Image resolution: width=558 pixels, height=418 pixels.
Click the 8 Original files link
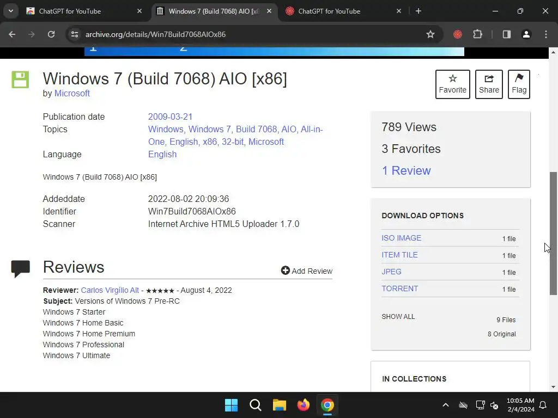[x=501, y=334]
